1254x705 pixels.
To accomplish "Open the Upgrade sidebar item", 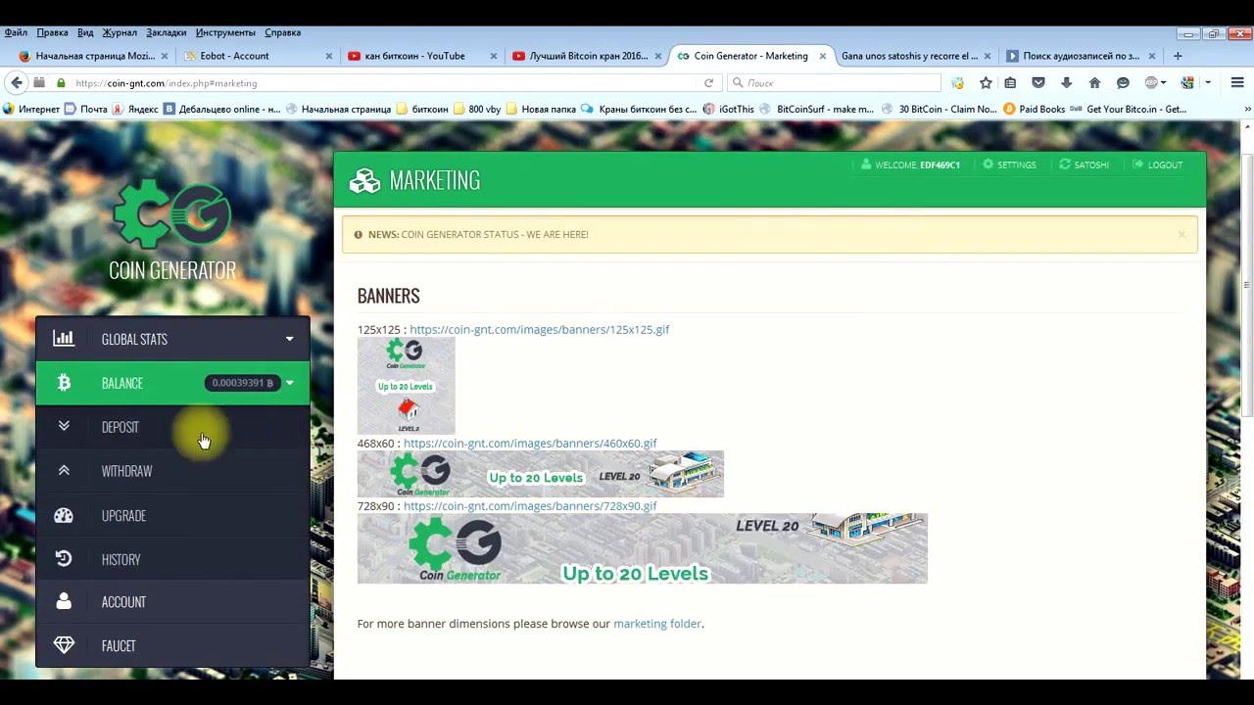I will (172, 515).
